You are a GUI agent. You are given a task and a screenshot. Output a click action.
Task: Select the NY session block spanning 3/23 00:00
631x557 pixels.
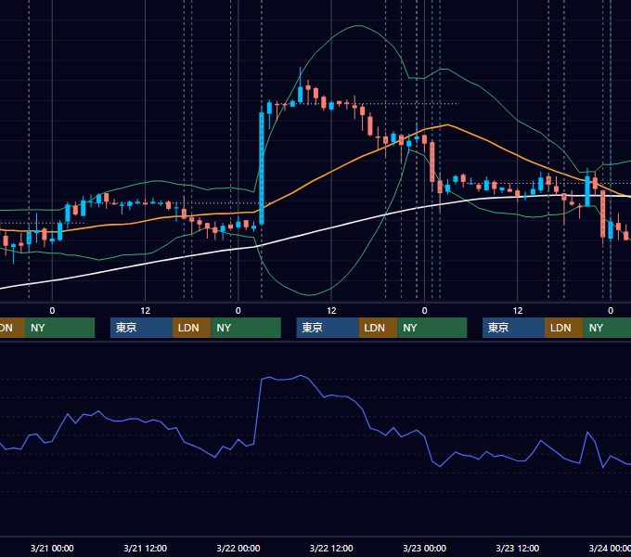pyautogui.click(x=432, y=328)
